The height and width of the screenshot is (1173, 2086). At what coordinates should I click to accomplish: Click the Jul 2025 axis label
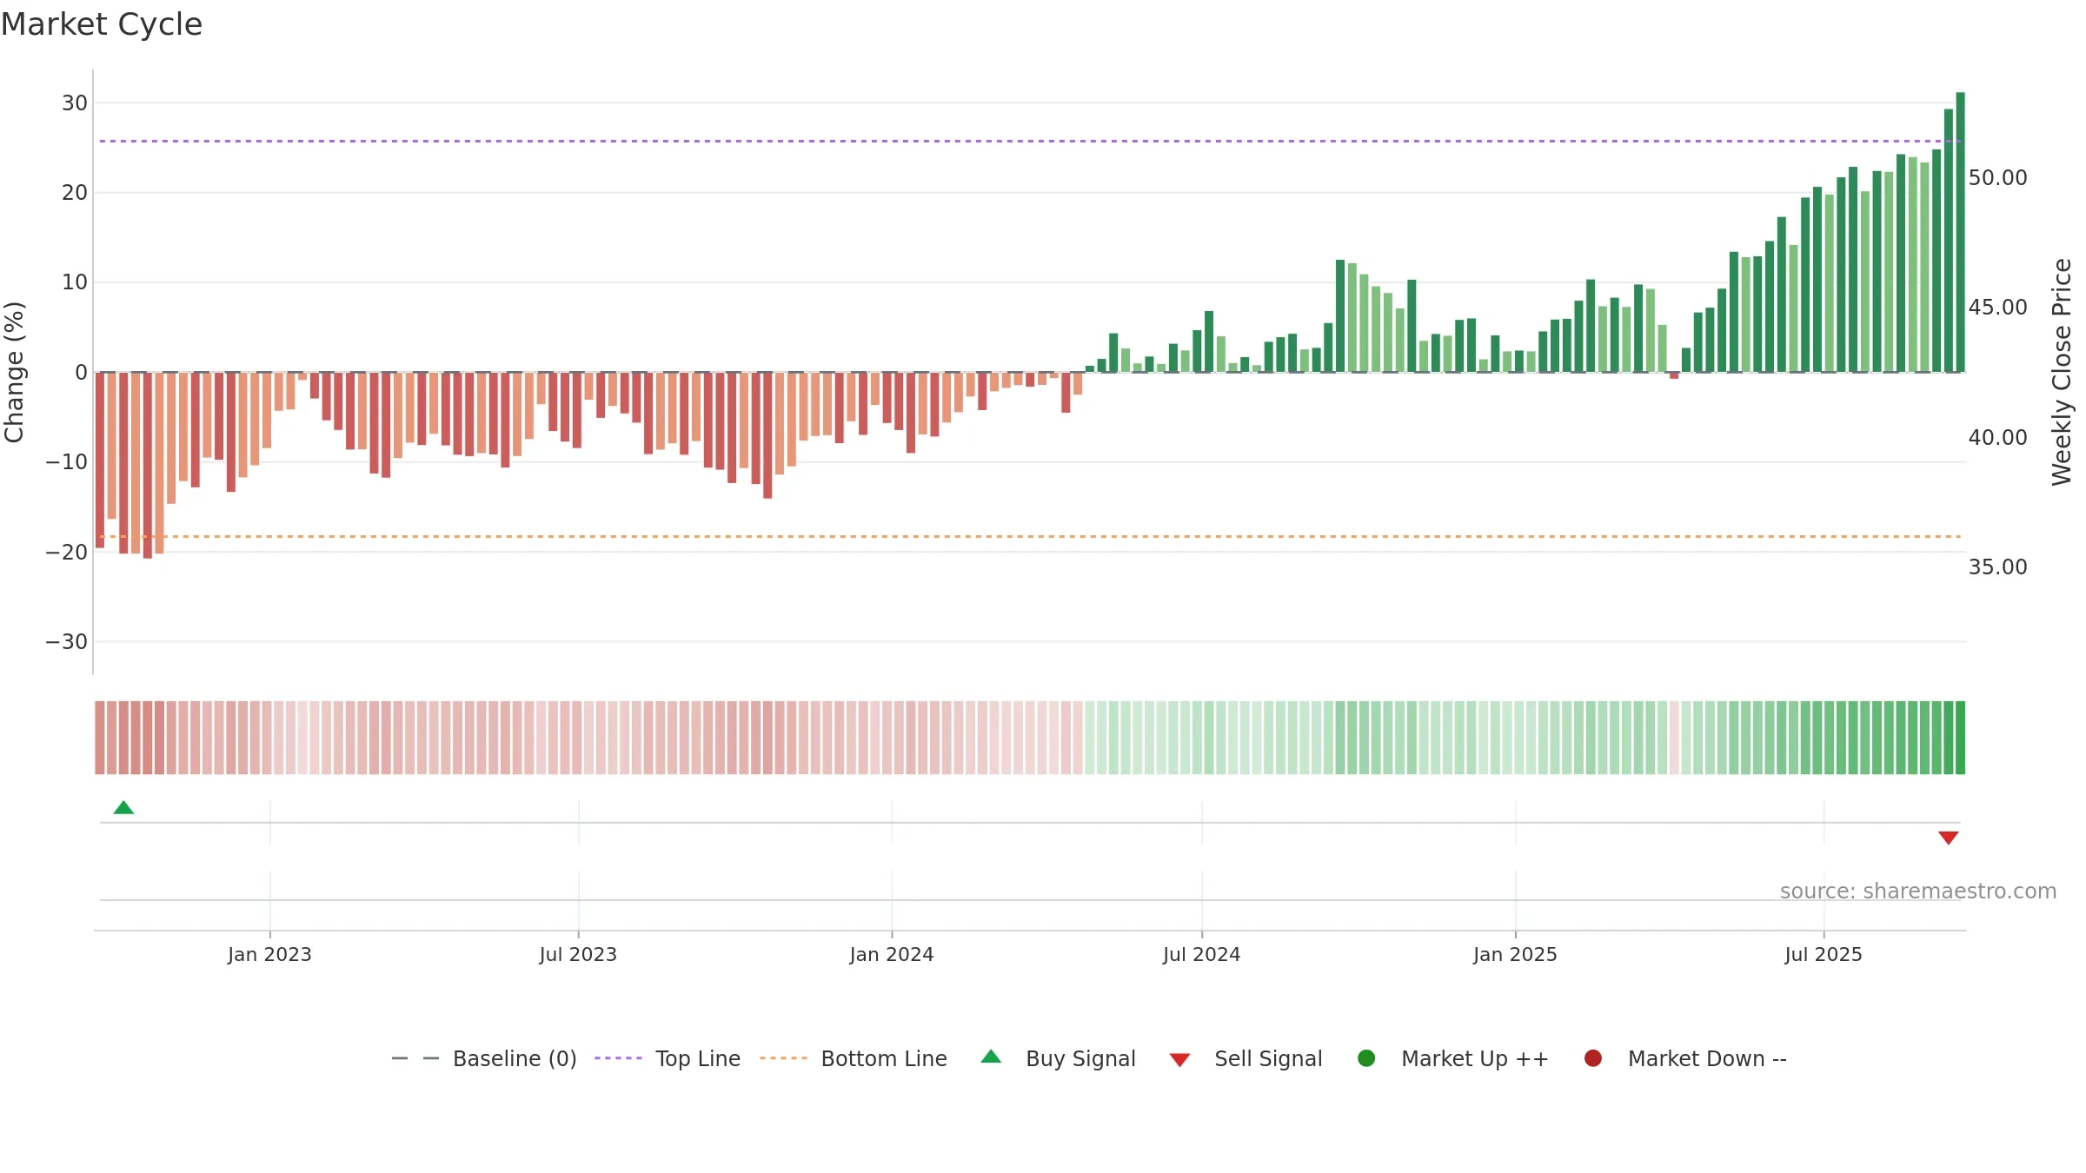[x=1824, y=955]
